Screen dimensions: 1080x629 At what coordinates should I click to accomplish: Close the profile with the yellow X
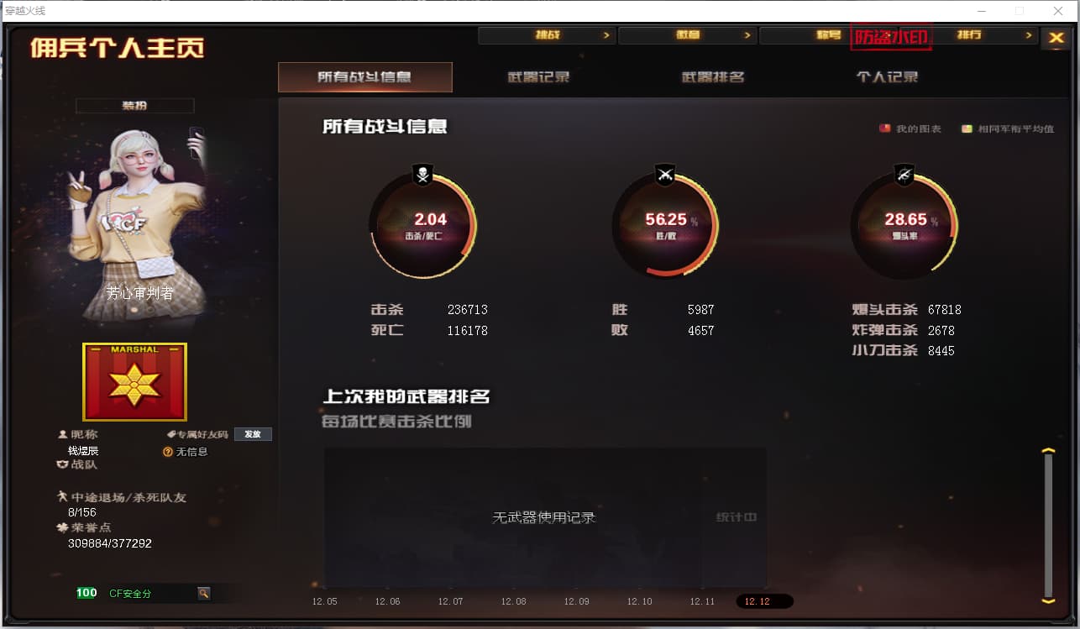click(x=1056, y=38)
